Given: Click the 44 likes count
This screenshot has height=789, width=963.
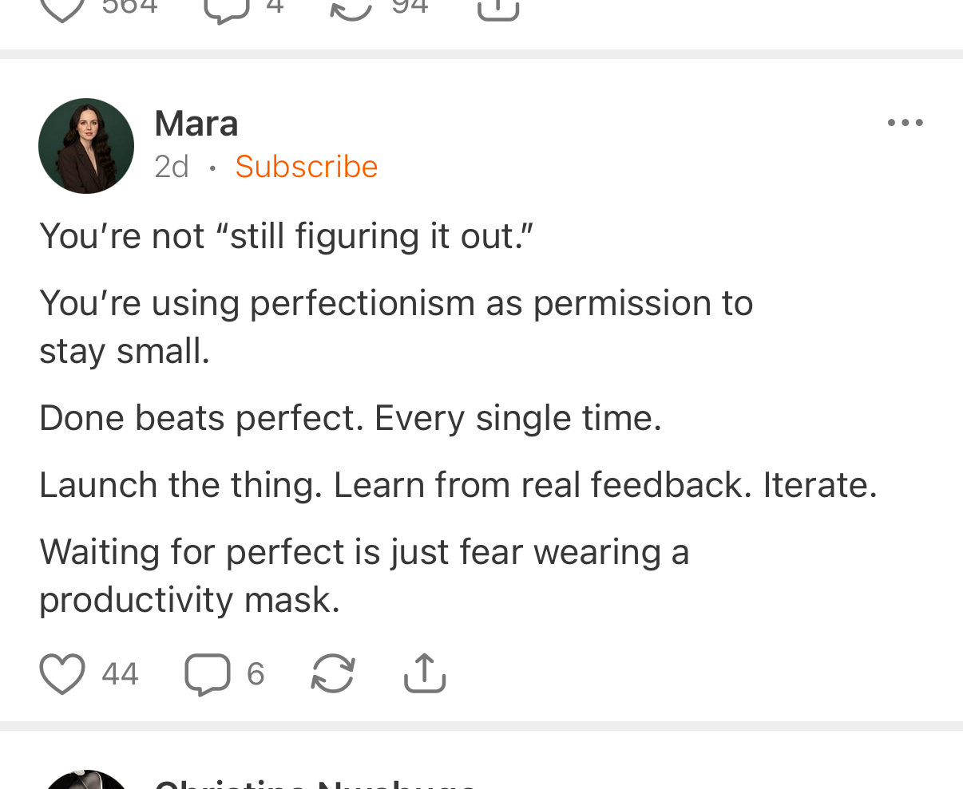Looking at the screenshot, I should (120, 674).
